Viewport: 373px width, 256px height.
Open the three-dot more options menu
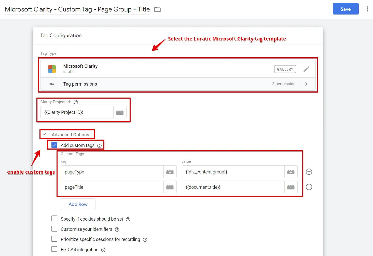[x=367, y=9]
